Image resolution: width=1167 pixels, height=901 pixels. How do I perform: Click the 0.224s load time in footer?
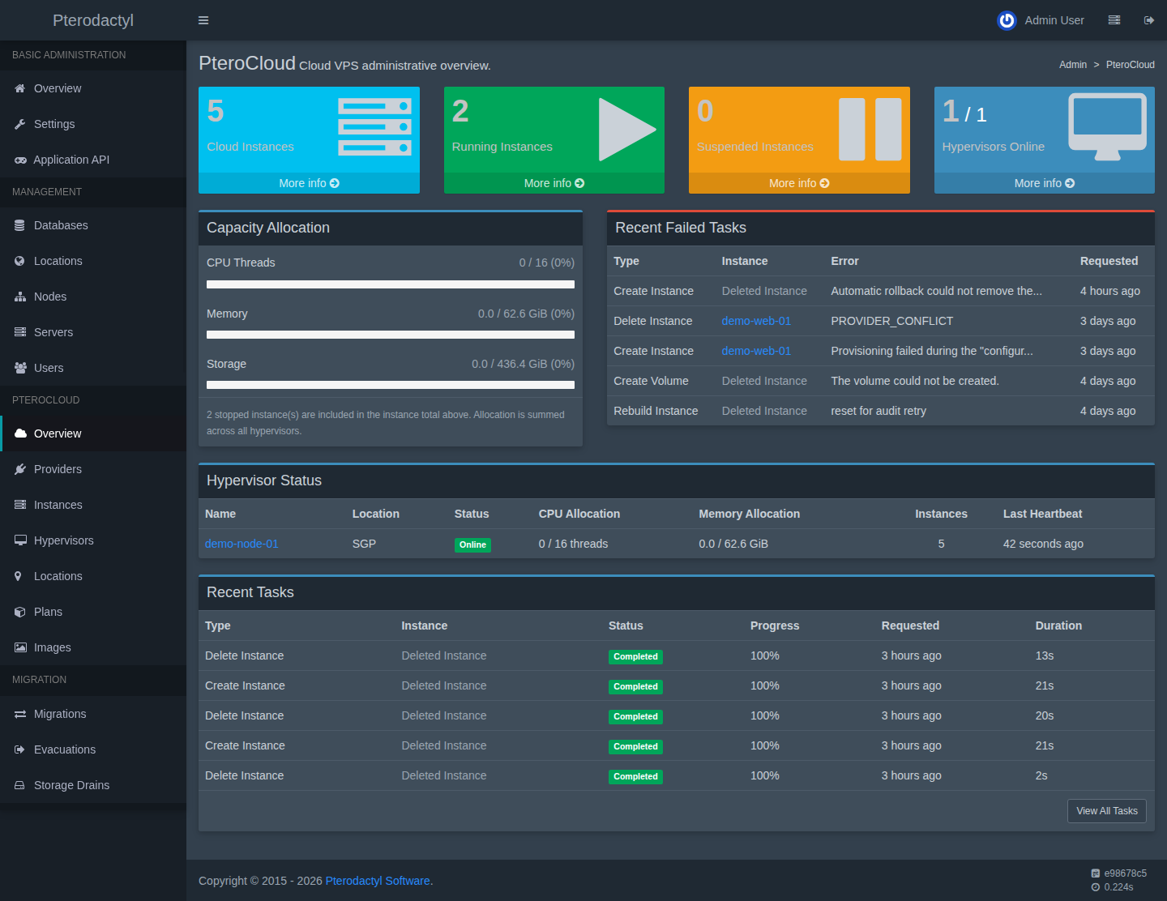[x=1118, y=887]
